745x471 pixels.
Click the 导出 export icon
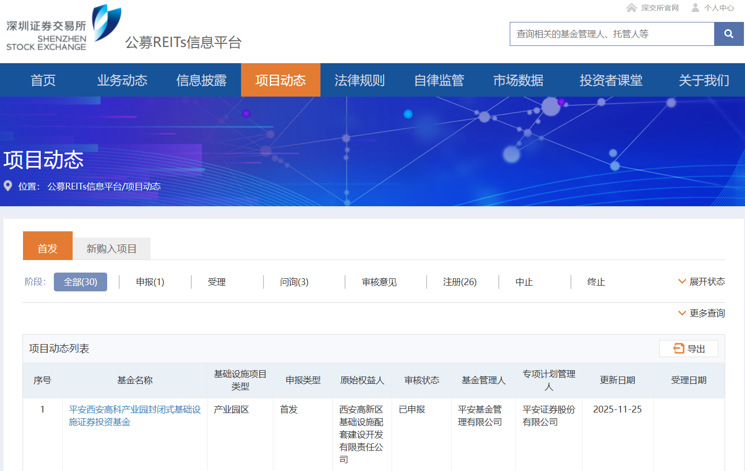[x=679, y=348]
